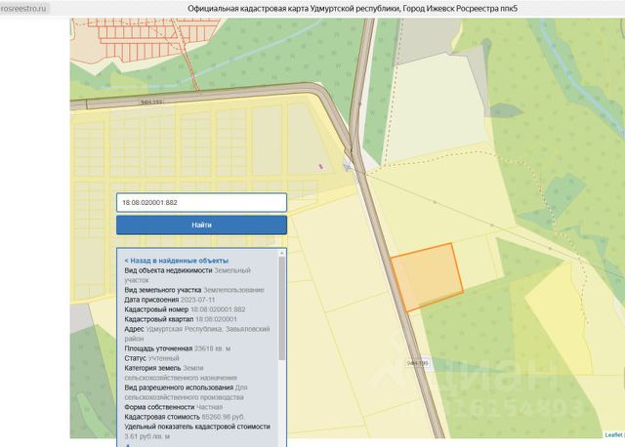Click the 94Н-193 road label
The image size is (625, 447).
point(151,102)
